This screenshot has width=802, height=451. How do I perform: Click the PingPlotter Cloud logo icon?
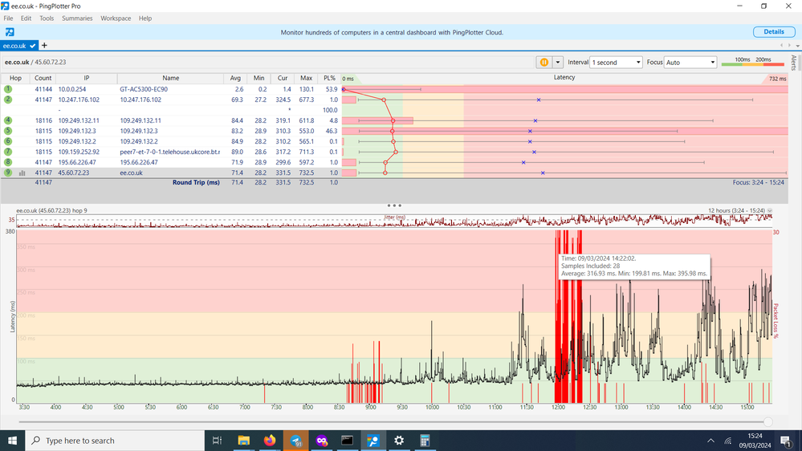10,32
